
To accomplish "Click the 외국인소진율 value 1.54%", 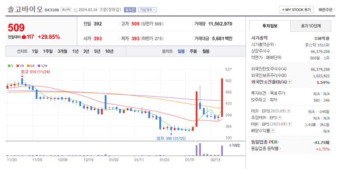I will tap(323, 82).
